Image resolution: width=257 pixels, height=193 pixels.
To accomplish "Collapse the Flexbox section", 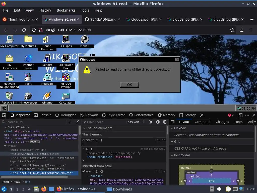I will click(172, 128).
